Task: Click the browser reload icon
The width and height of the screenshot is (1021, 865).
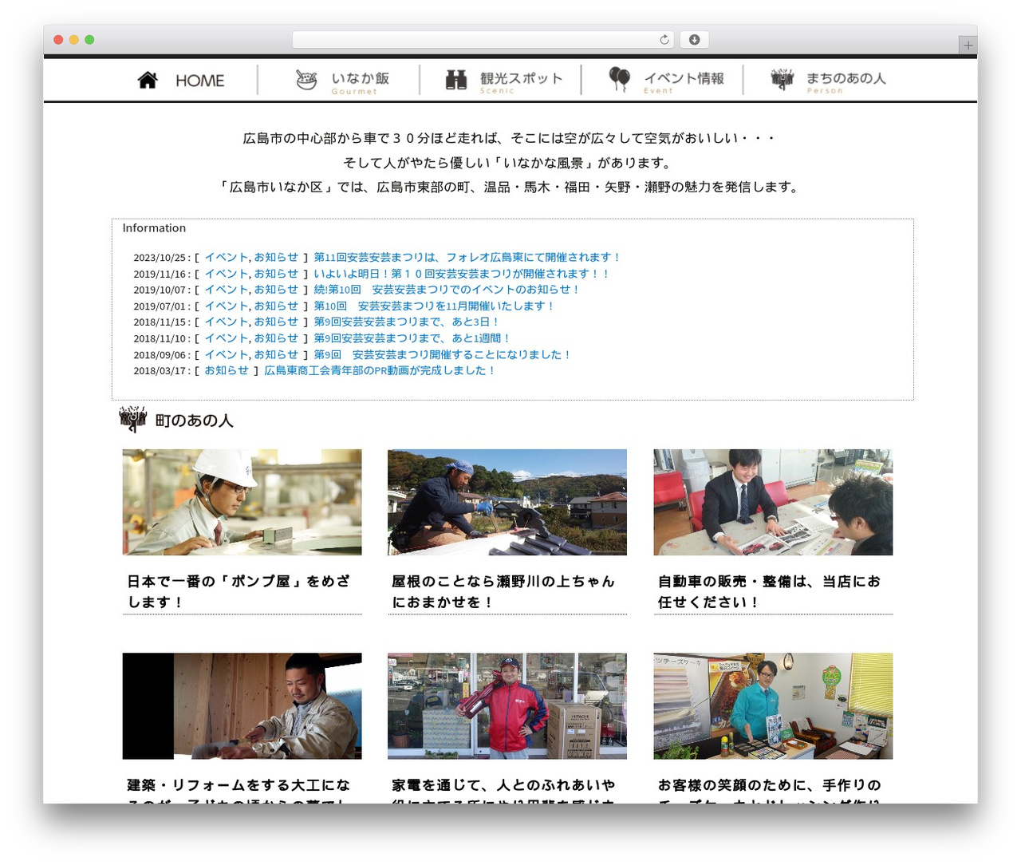Action: click(x=664, y=40)
